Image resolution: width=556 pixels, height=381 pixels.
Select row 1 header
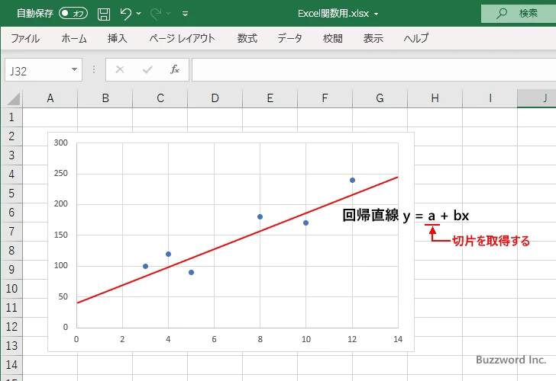(11, 117)
